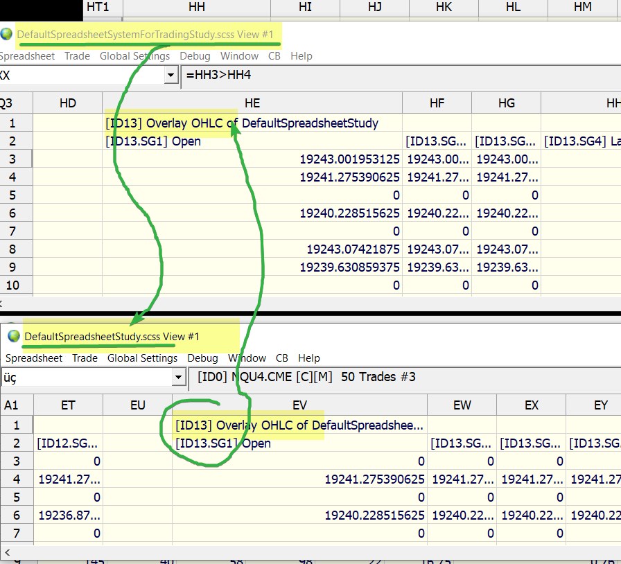Open the CB menu in the upper spreadsheet window

point(274,56)
